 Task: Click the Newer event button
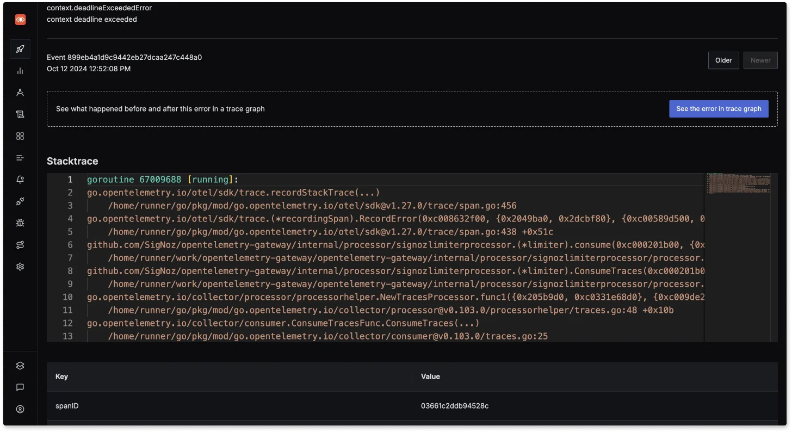pos(760,60)
